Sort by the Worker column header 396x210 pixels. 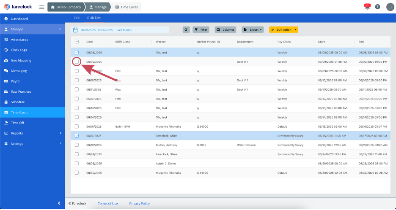[161, 42]
